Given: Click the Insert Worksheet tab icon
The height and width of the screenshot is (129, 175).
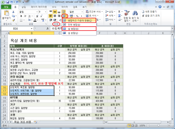Looking at the screenshot, I should point(36,122).
